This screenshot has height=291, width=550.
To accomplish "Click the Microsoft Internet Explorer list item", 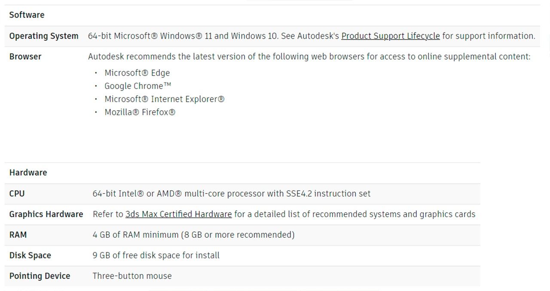I will pyautogui.click(x=164, y=99).
